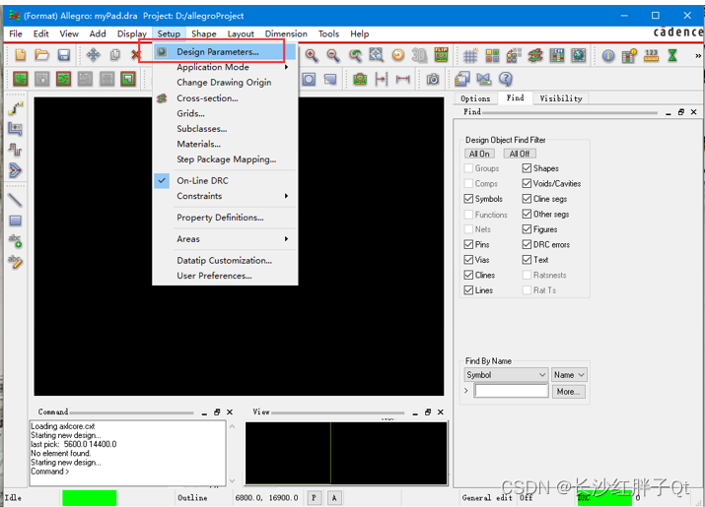Open Change Drawing Origin menu entry
The image size is (705, 507).
pos(225,82)
